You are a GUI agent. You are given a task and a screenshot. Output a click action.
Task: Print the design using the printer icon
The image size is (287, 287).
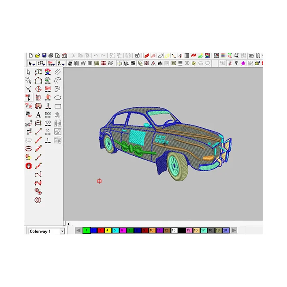pos(51,55)
